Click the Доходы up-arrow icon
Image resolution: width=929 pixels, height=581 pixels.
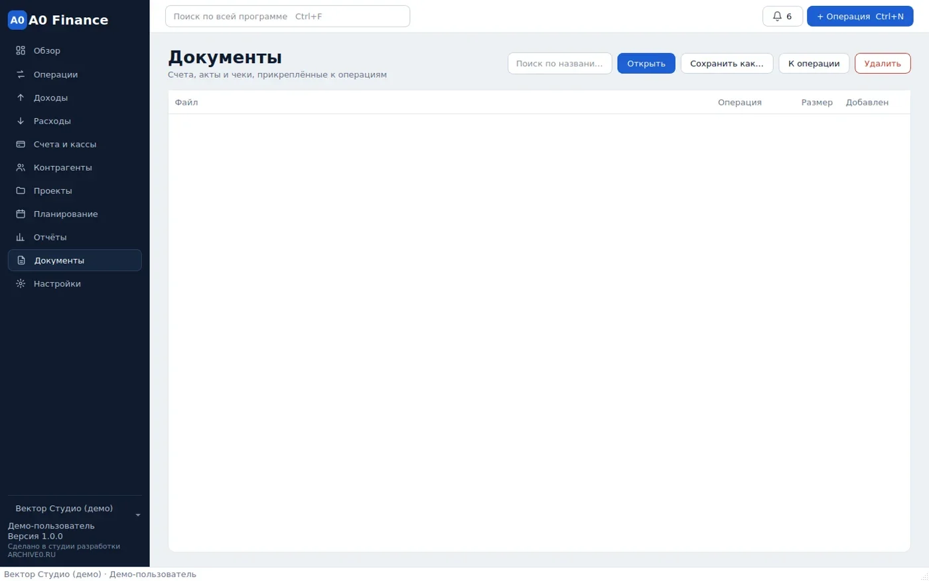point(21,98)
